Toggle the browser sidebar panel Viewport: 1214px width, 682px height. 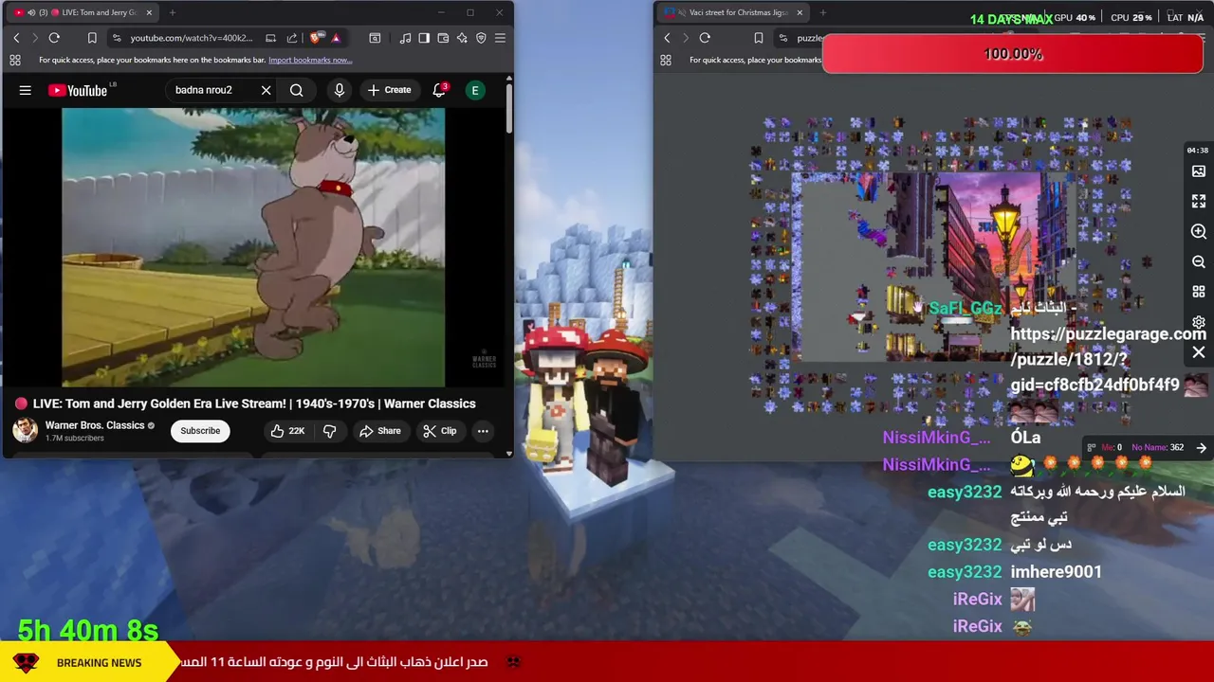point(424,38)
